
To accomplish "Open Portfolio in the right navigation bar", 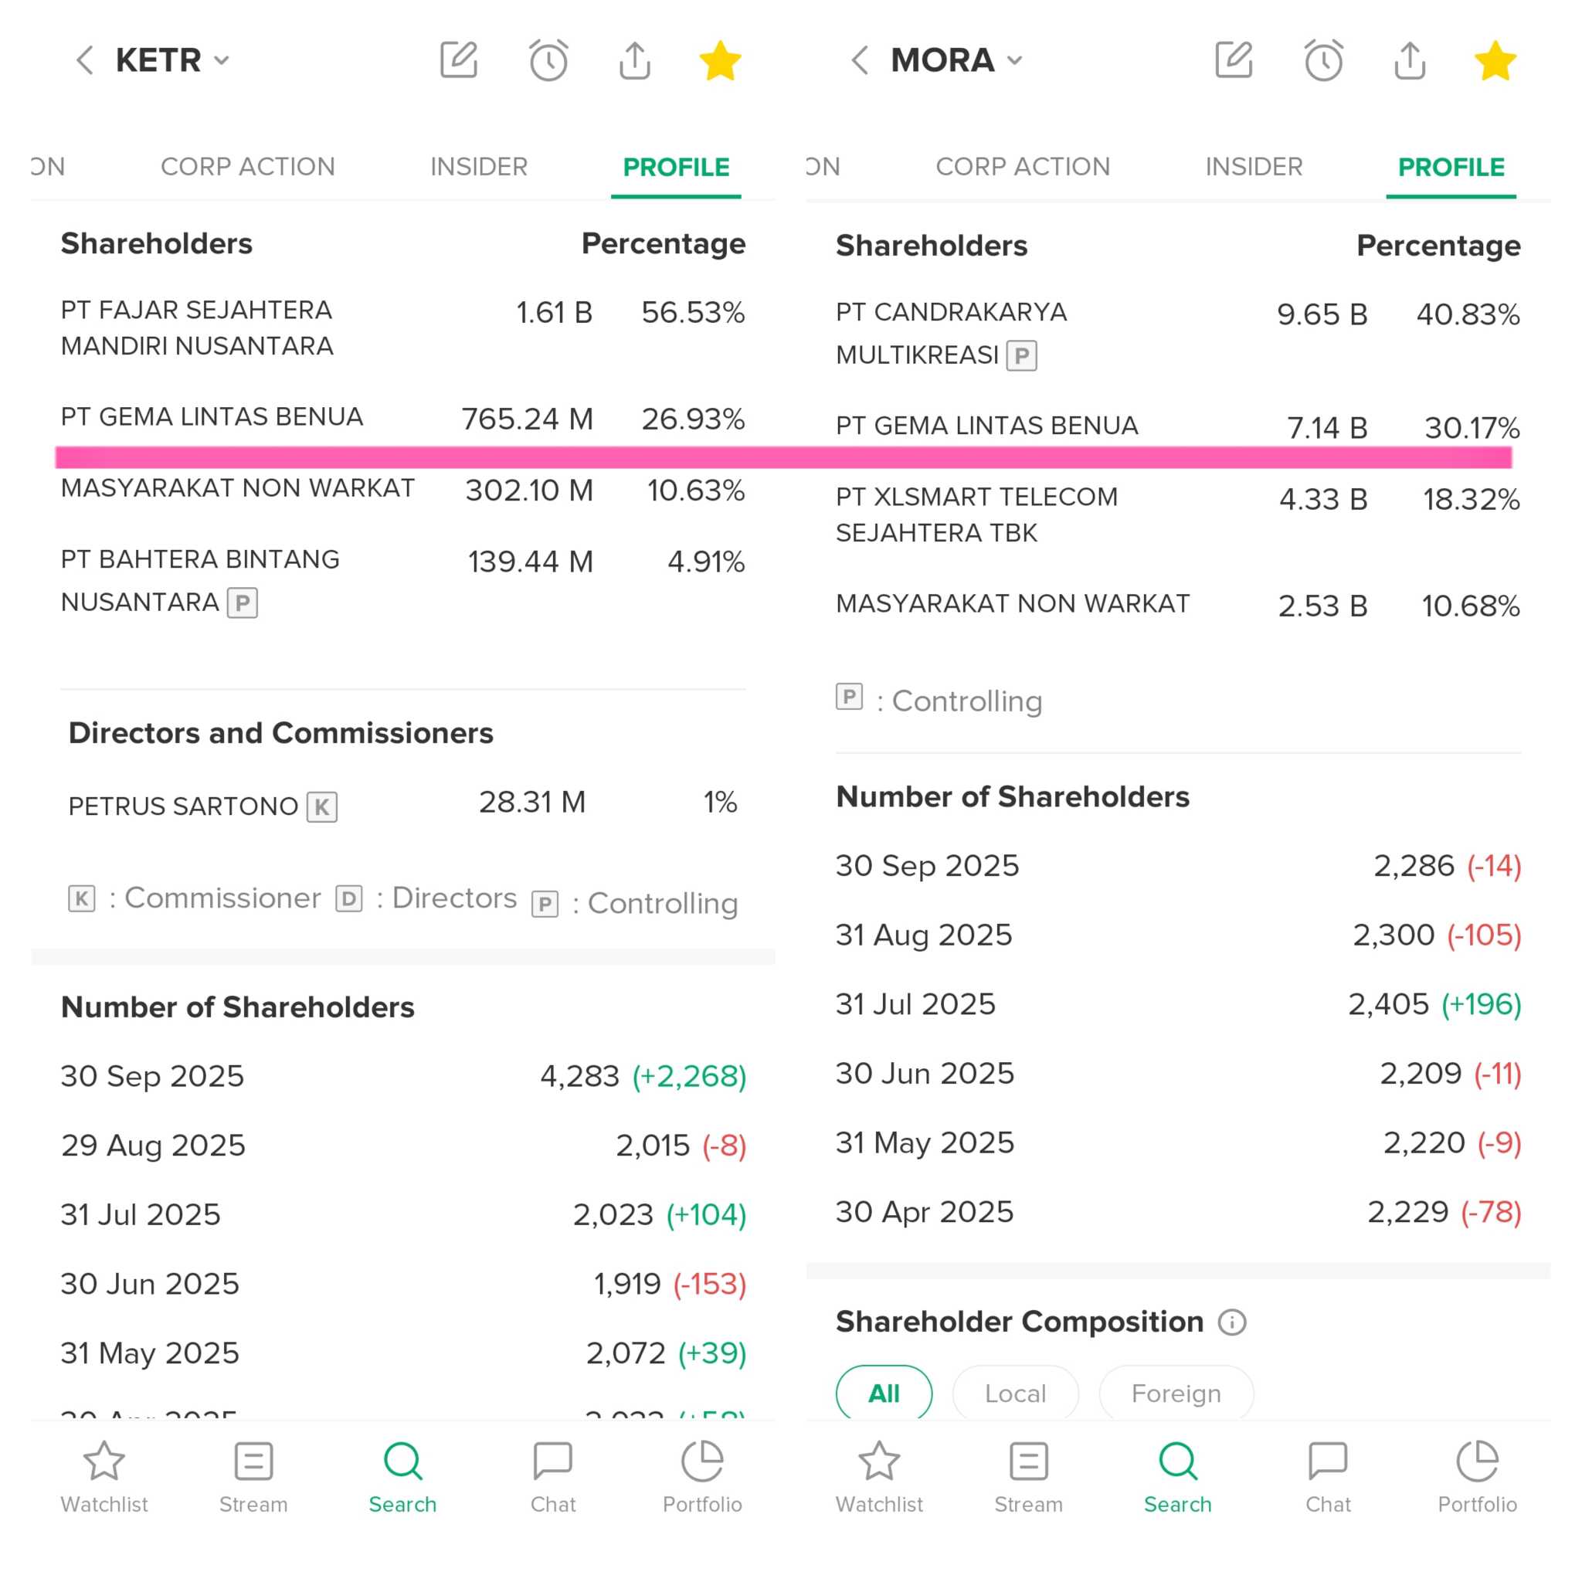I will coord(1477,1476).
